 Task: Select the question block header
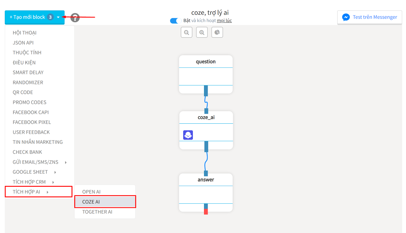(x=206, y=62)
